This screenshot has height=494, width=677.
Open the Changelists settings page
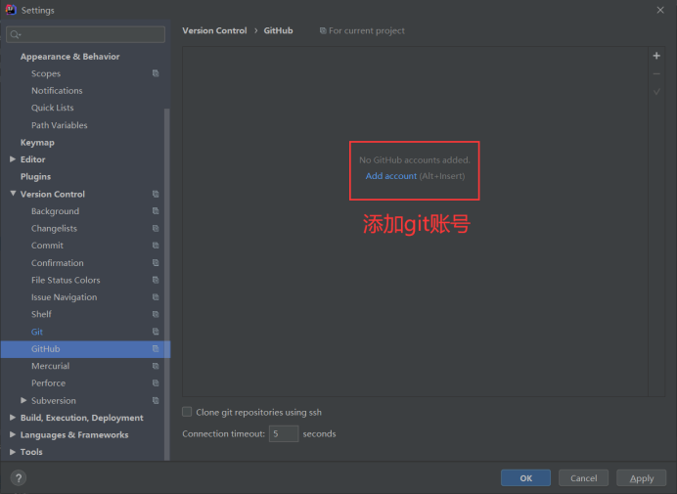[x=54, y=229]
